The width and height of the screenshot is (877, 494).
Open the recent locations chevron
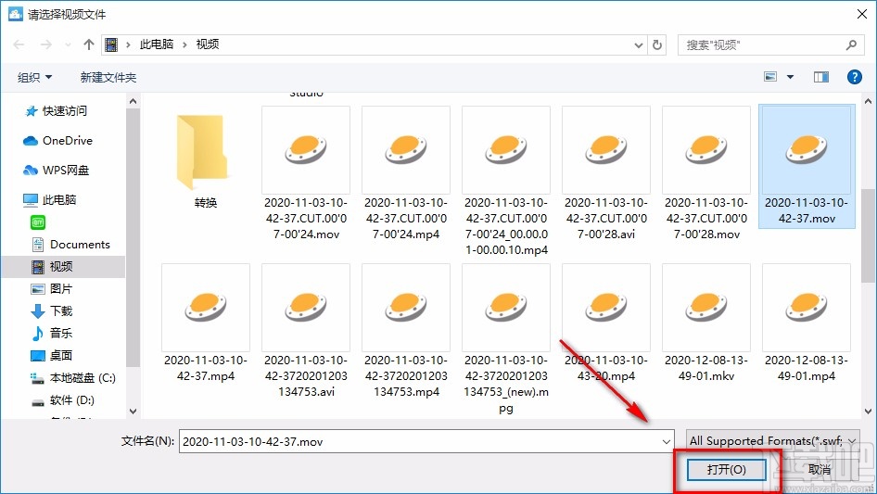pyautogui.click(x=68, y=44)
